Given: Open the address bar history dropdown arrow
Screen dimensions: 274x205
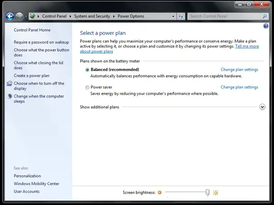Looking at the screenshot, I should pos(173,16).
